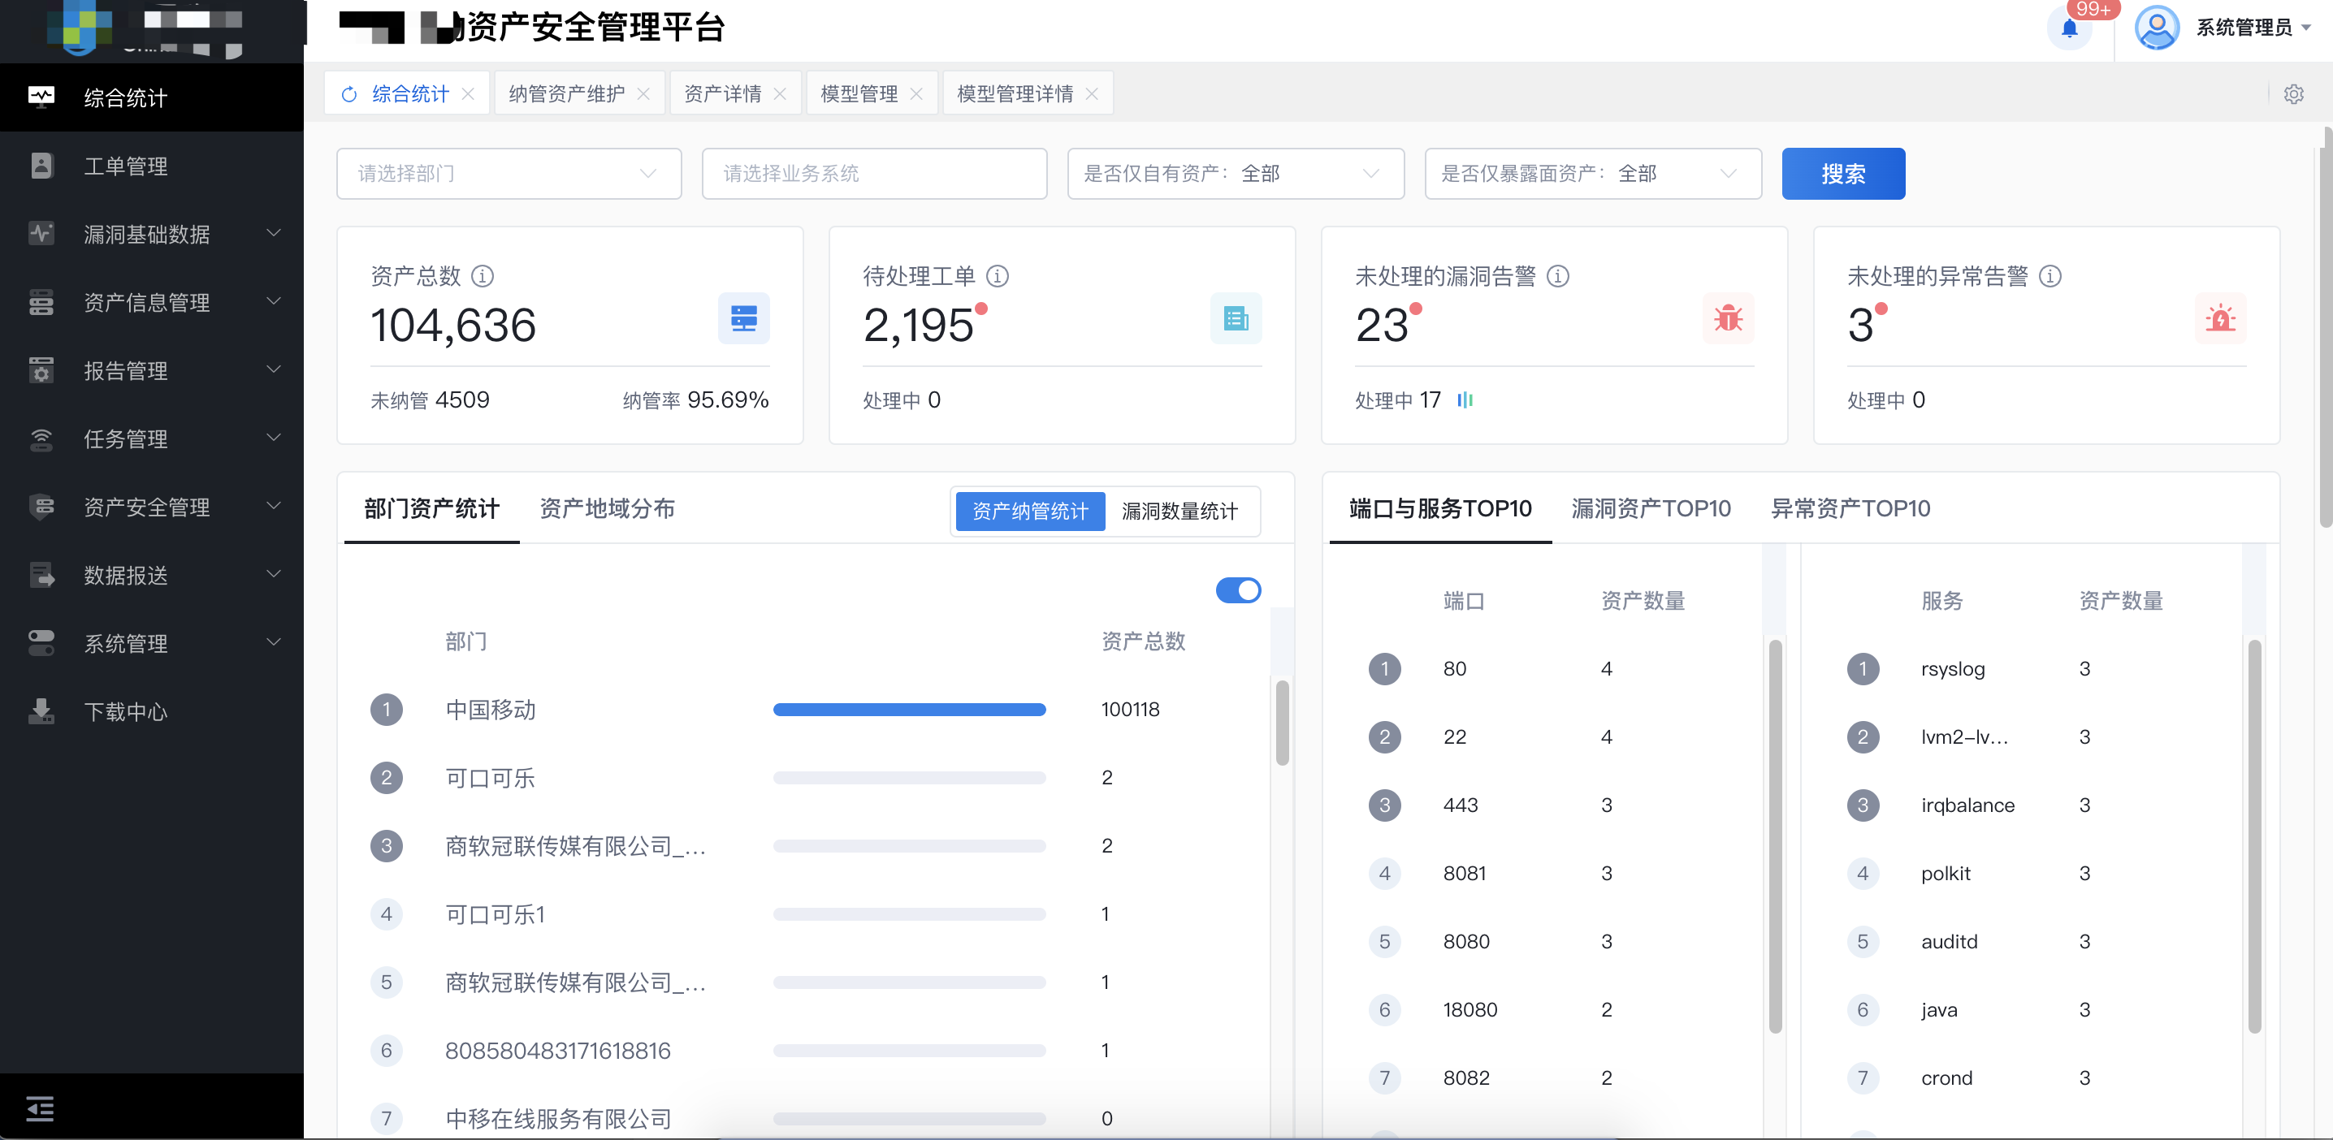Image resolution: width=2333 pixels, height=1140 pixels.
Task: Close the 纳管资产维护 tab
Action: [x=643, y=94]
